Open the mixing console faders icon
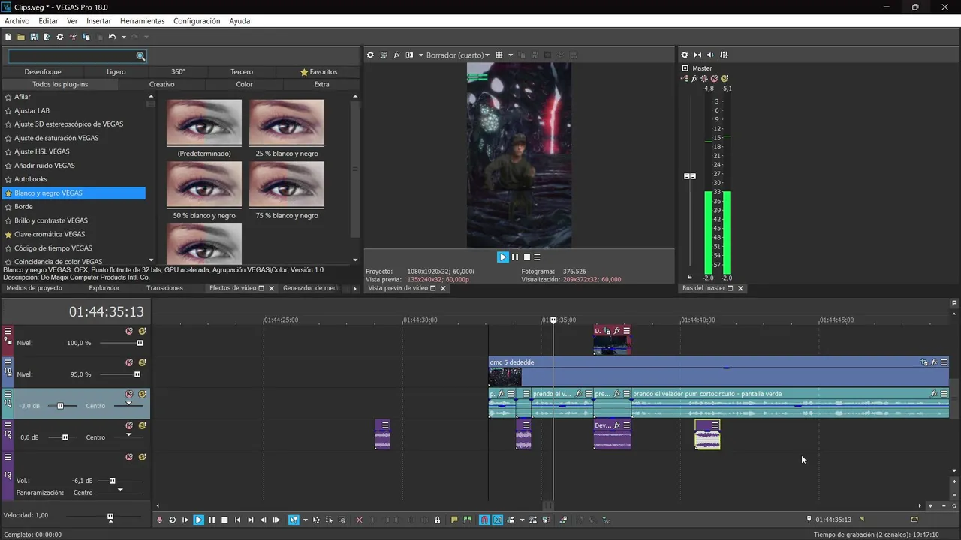The height and width of the screenshot is (540, 961). coord(724,55)
